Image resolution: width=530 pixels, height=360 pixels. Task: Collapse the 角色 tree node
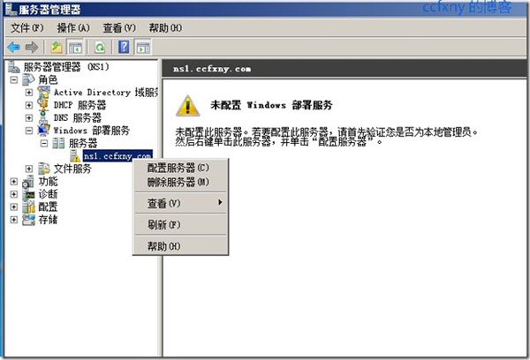14,80
